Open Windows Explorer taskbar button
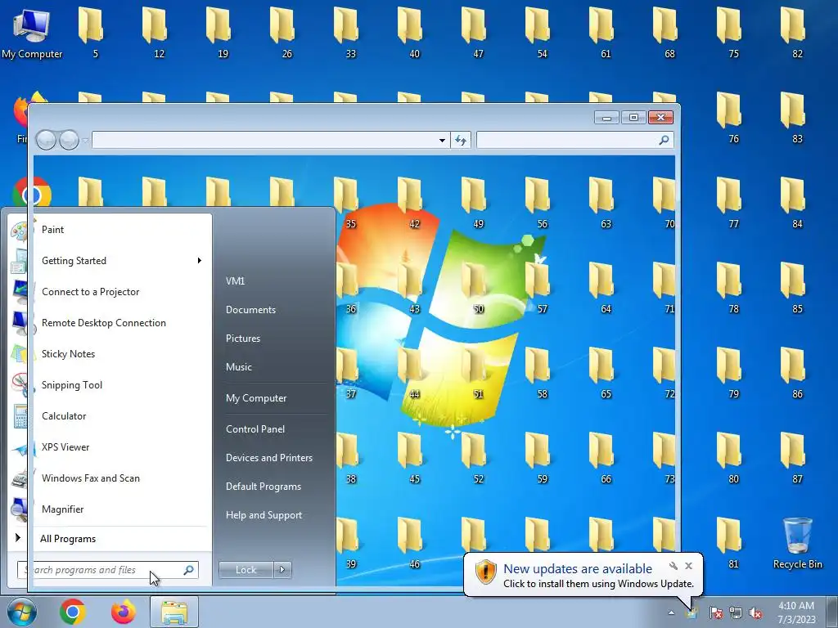 (174, 612)
